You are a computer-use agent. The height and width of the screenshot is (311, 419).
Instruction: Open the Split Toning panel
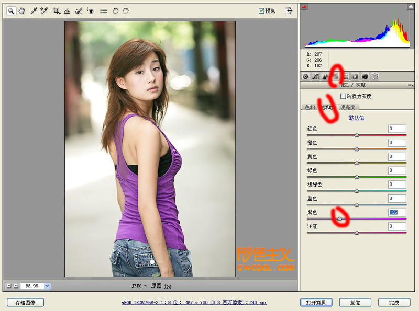[345, 77]
